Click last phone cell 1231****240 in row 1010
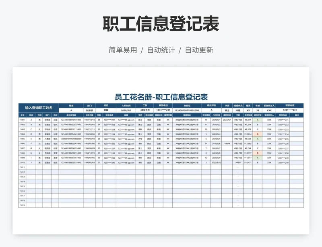Screen dimensions: 322x247 click(x=283, y=162)
